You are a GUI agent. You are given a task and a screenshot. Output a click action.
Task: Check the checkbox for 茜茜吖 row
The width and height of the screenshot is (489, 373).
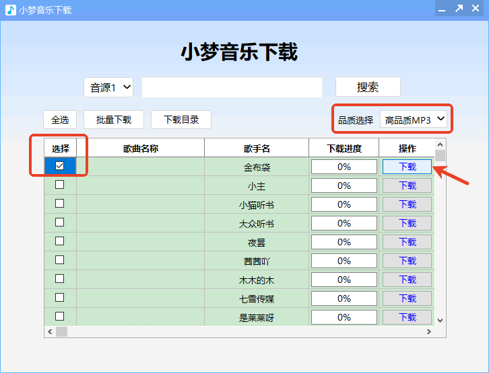pos(59,260)
